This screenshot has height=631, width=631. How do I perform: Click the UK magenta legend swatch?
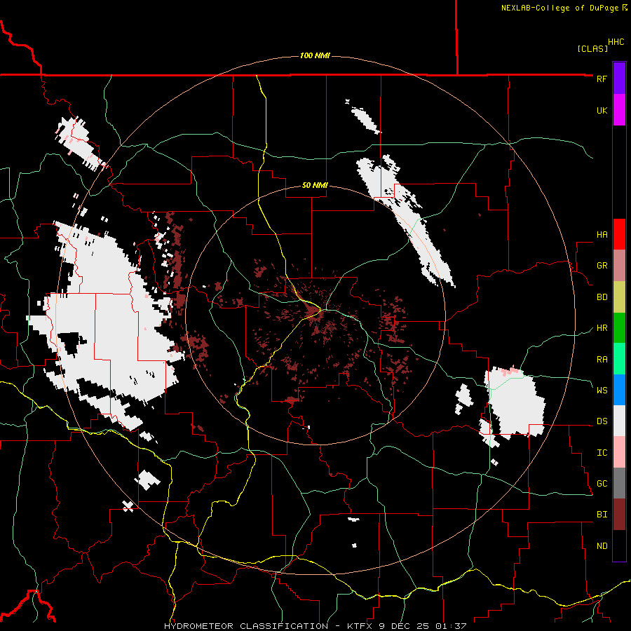619,110
